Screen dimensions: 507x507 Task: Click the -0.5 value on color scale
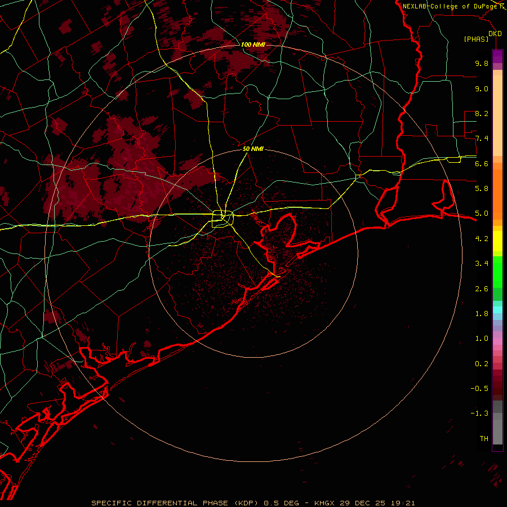click(479, 389)
